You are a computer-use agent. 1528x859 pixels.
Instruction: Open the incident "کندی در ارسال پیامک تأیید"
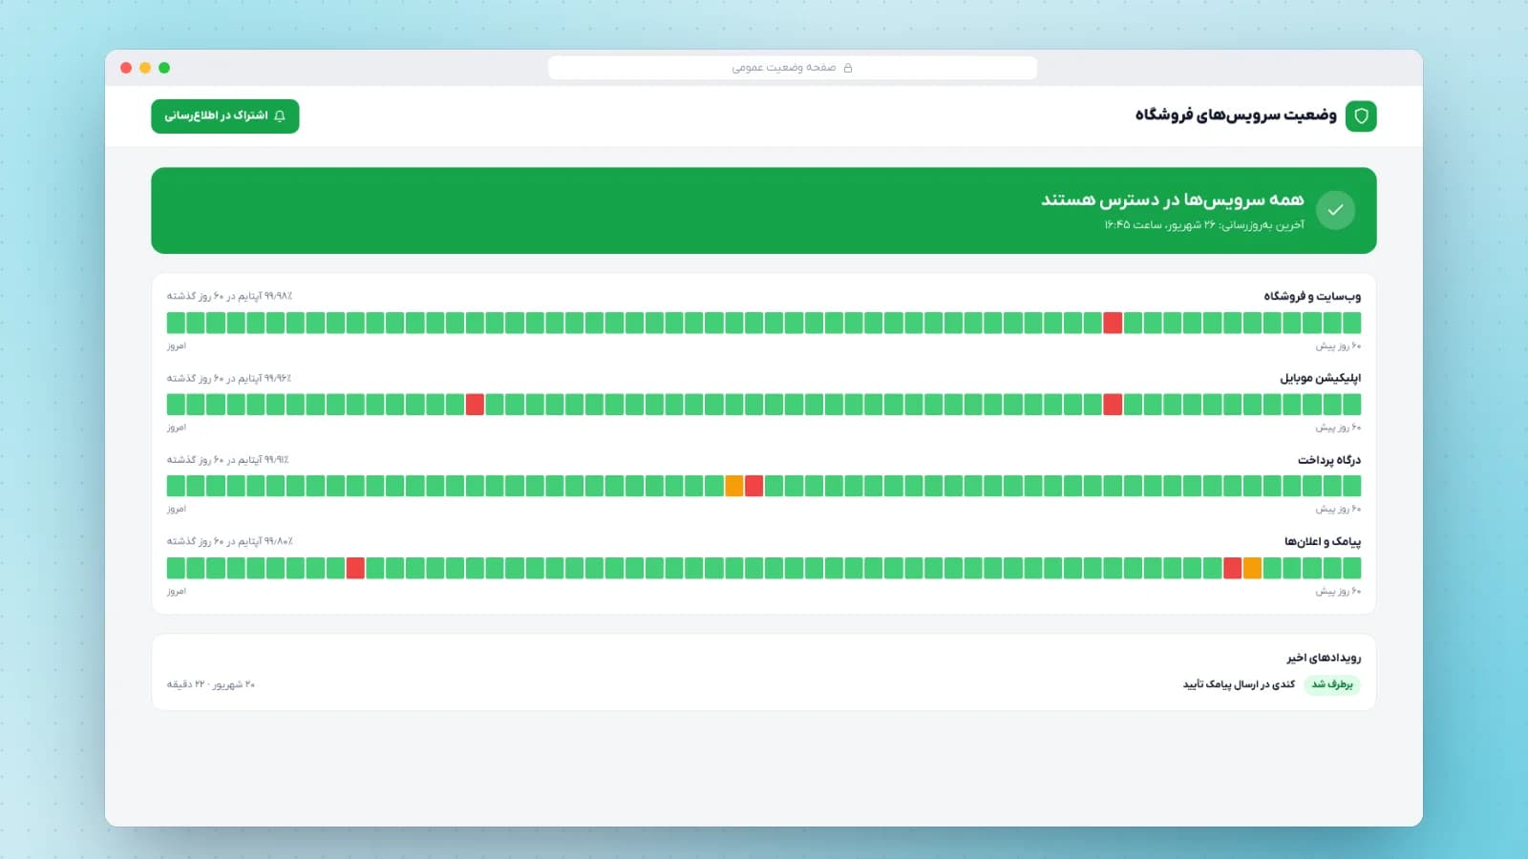(x=1239, y=684)
